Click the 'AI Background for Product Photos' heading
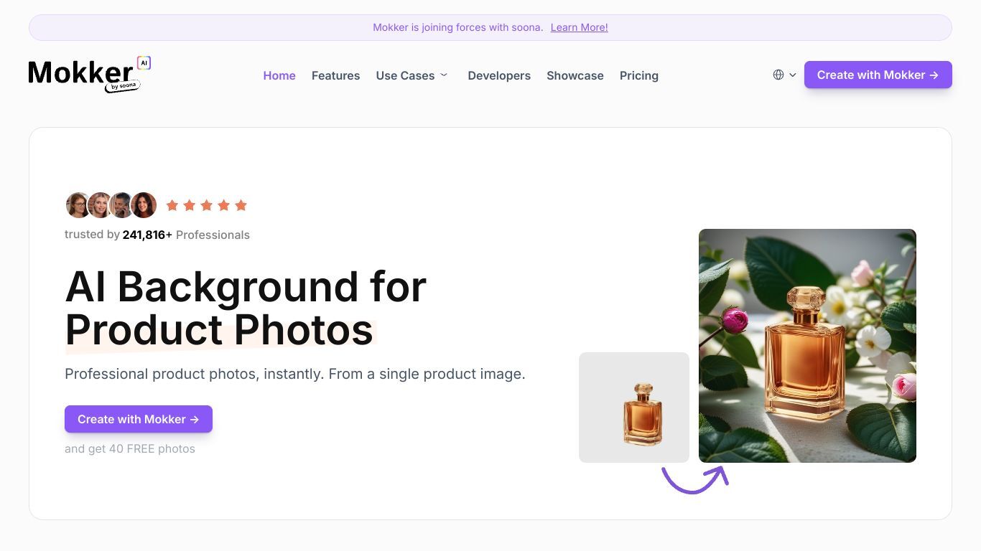Image resolution: width=981 pixels, height=551 pixels. pyautogui.click(x=246, y=308)
